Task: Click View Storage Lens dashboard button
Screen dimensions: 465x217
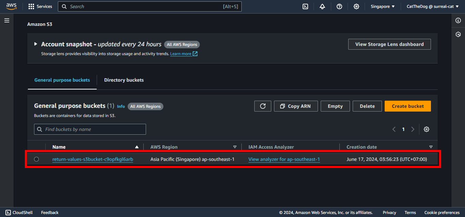Action: pyautogui.click(x=389, y=44)
